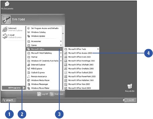The height and width of the screenshot is (119, 153).
Task: Click the MSN Explorer butterfly icon
Action: click(29, 69)
